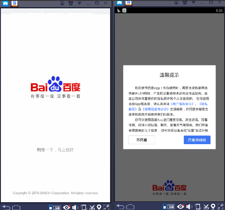Click Copyright 2018 BAIDU Corporation text
The width and height of the screenshot is (225, 210).
(x=55, y=193)
